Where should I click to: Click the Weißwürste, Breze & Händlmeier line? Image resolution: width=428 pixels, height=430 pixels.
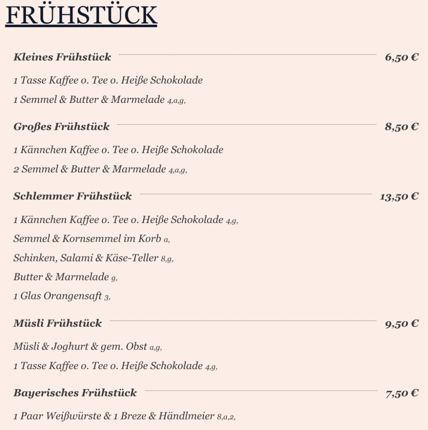[114, 416]
